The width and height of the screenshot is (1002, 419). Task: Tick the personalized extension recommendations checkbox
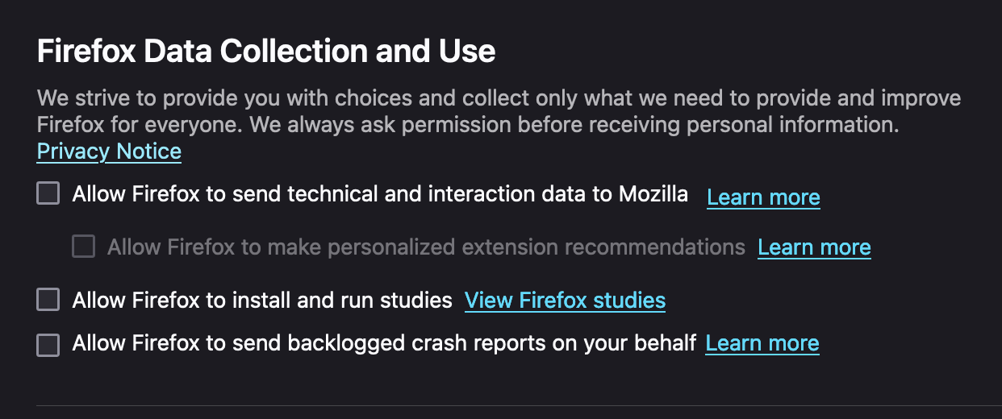coord(84,247)
